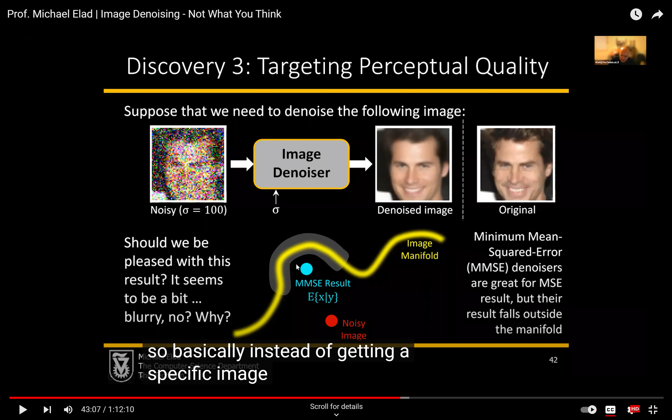
Task: Click the buffered portion of the timeline
Action: [405, 398]
